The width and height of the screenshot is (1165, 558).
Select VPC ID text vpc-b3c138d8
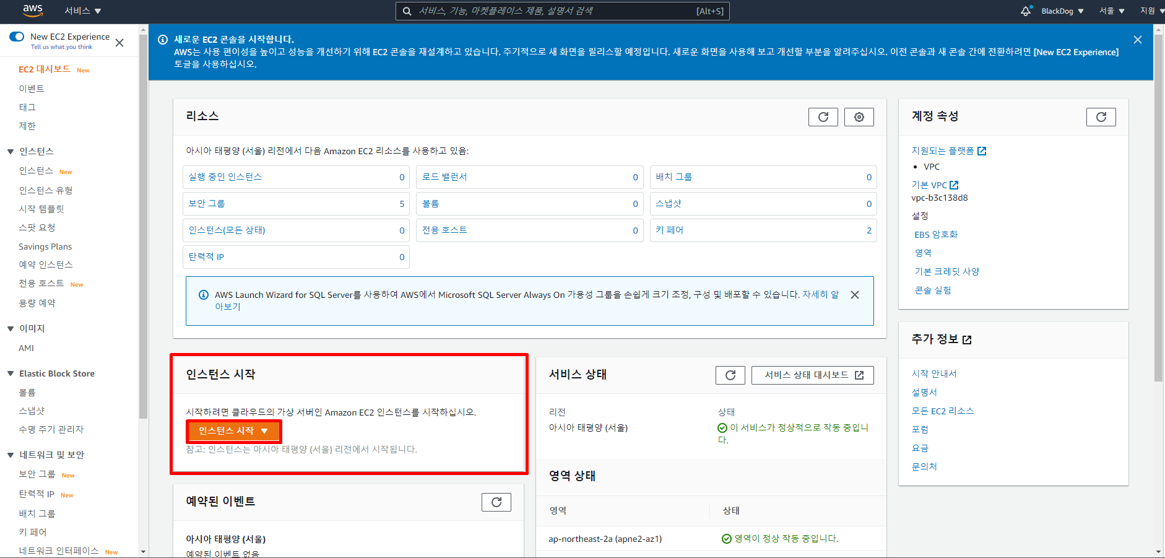[x=939, y=198]
